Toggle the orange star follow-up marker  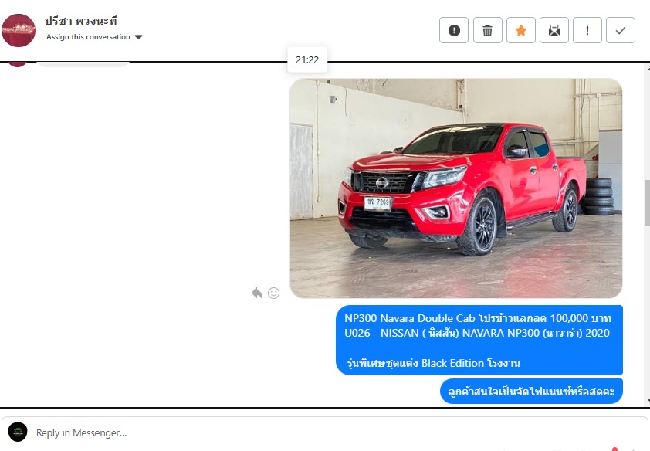[520, 30]
